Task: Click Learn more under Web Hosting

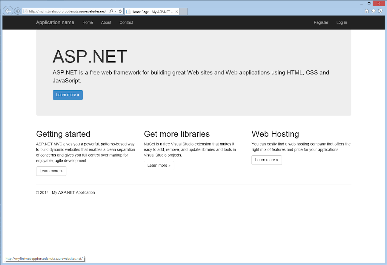Action: (x=266, y=160)
